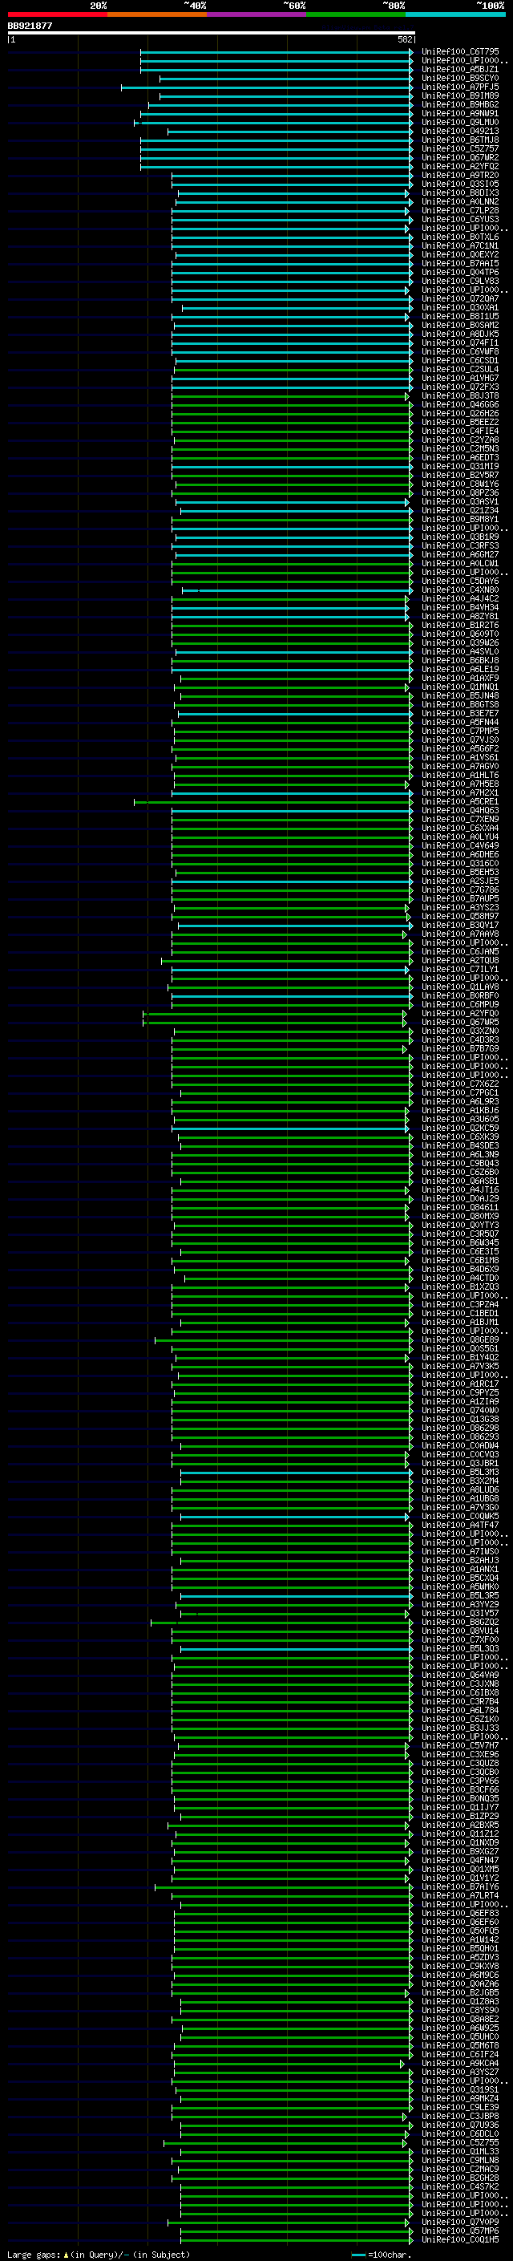
Task: Select hit UniRef100_B0TXL6
Action: [459, 237]
